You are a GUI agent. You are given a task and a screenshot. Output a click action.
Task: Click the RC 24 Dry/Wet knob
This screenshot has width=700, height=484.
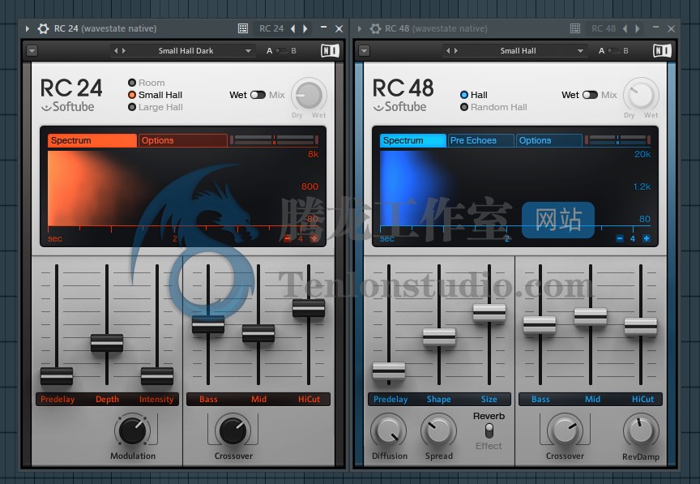point(309,95)
